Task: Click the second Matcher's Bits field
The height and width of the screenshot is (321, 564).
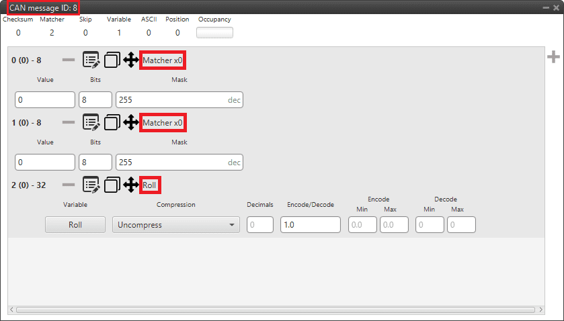Action: pyautogui.click(x=95, y=162)
